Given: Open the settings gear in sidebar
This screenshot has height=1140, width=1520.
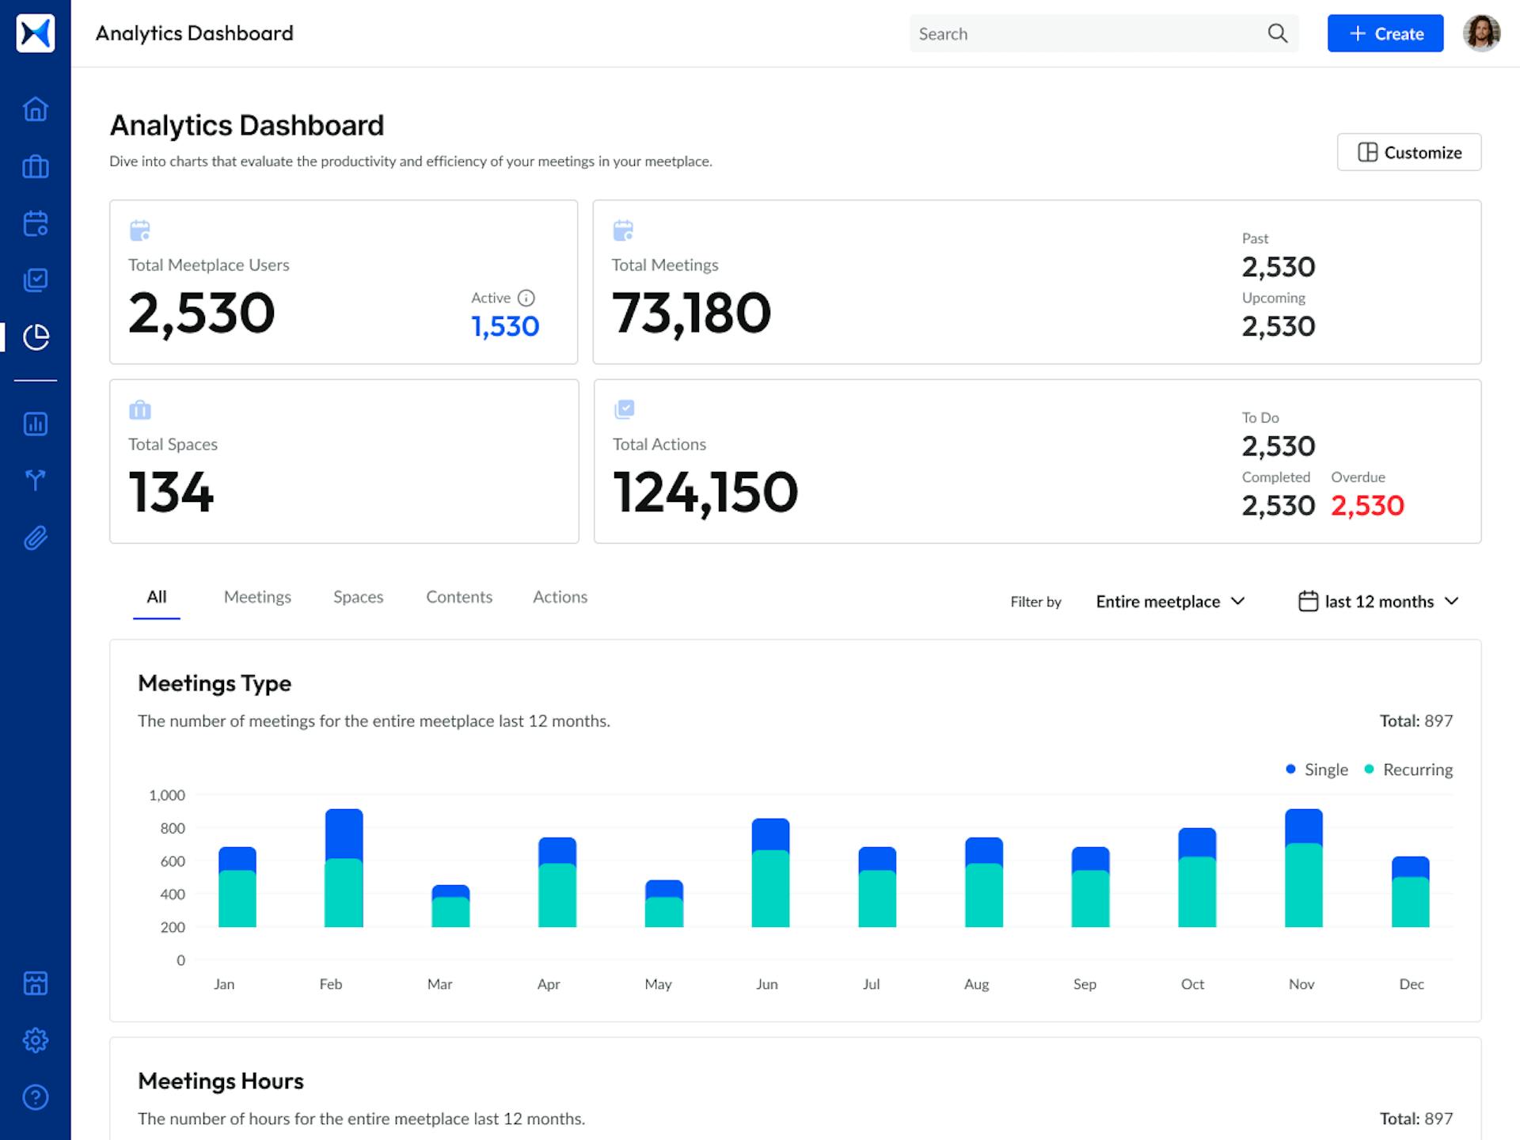Looking at the screenshot, I should click(x=36, y=1040).
